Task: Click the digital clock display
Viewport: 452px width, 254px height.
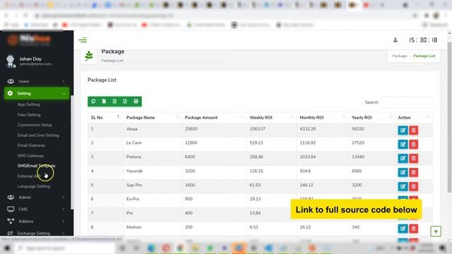Action: (423, 40)
